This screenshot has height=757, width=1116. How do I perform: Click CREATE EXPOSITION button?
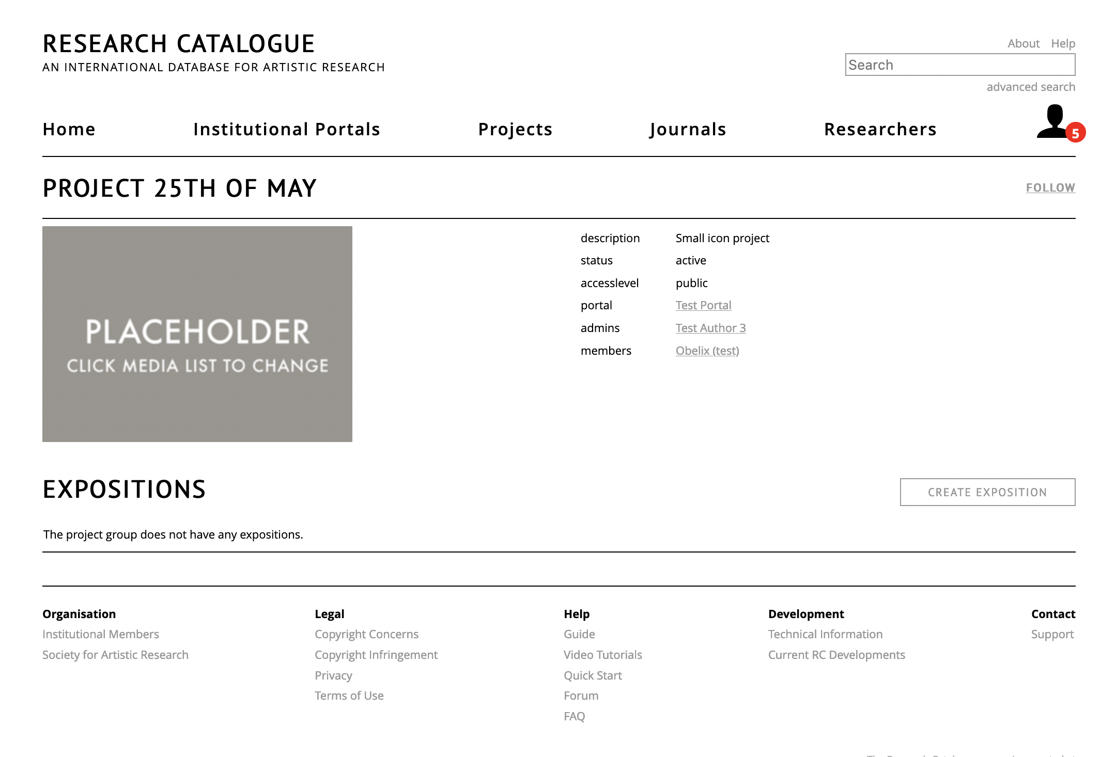click(987, 492)
